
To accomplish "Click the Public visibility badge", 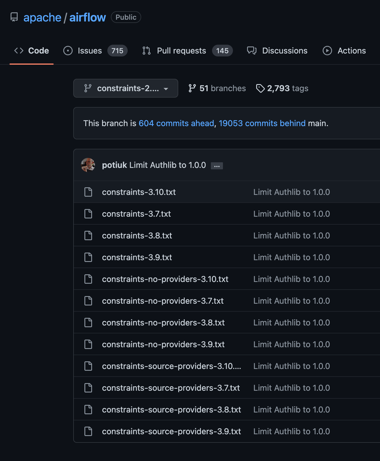I will point(126,17).
